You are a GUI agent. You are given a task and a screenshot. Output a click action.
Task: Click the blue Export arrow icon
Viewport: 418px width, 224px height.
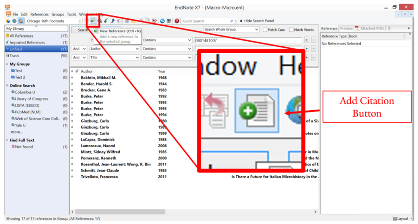tap(113, 21)
